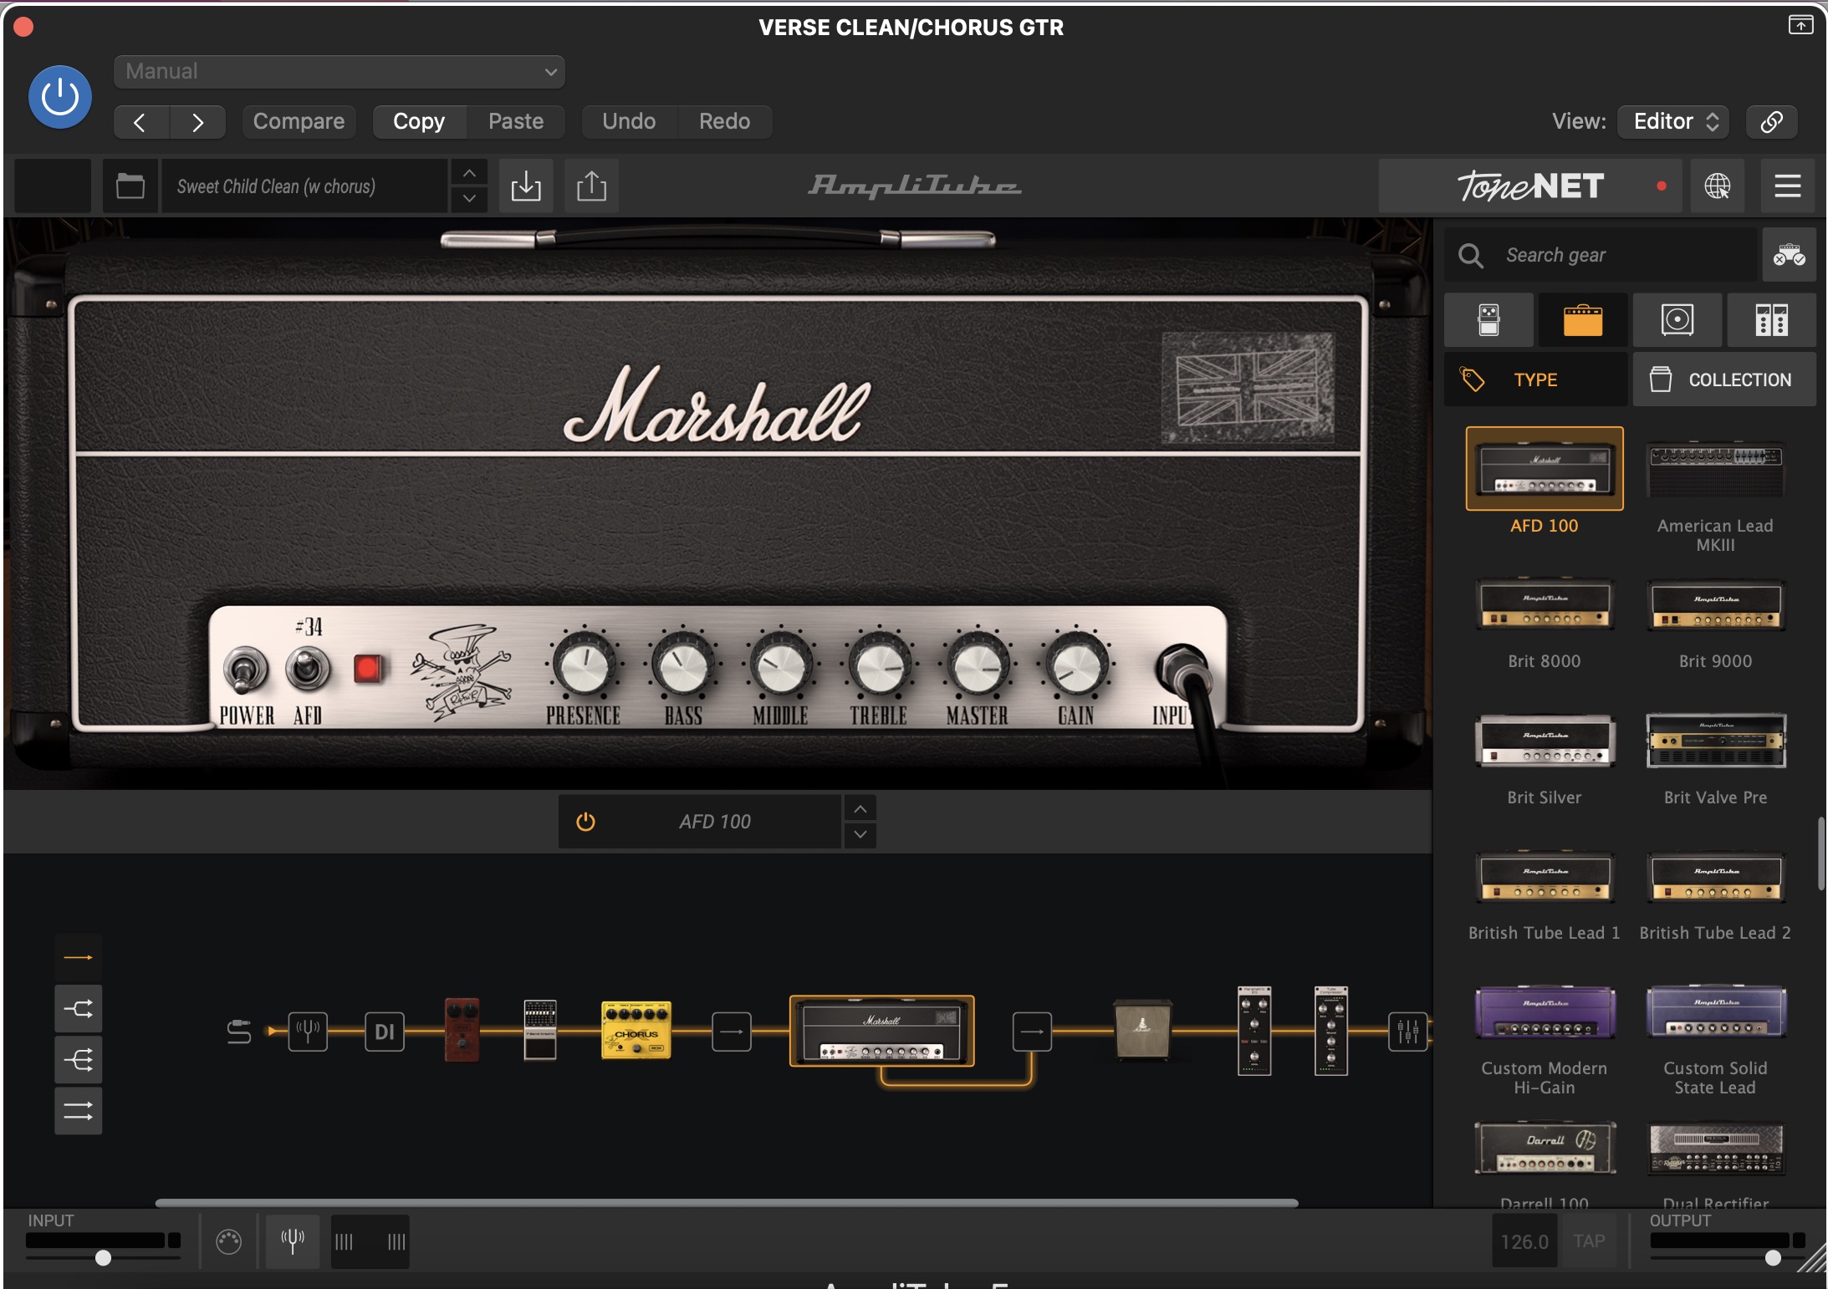Open the View Editor dropdown
Image resolution: width=1828 pixels, height=1289 pixels.
pyautogui.click(x=1673, y=122)
